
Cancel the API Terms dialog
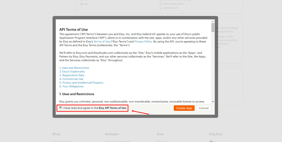[203, 108]
